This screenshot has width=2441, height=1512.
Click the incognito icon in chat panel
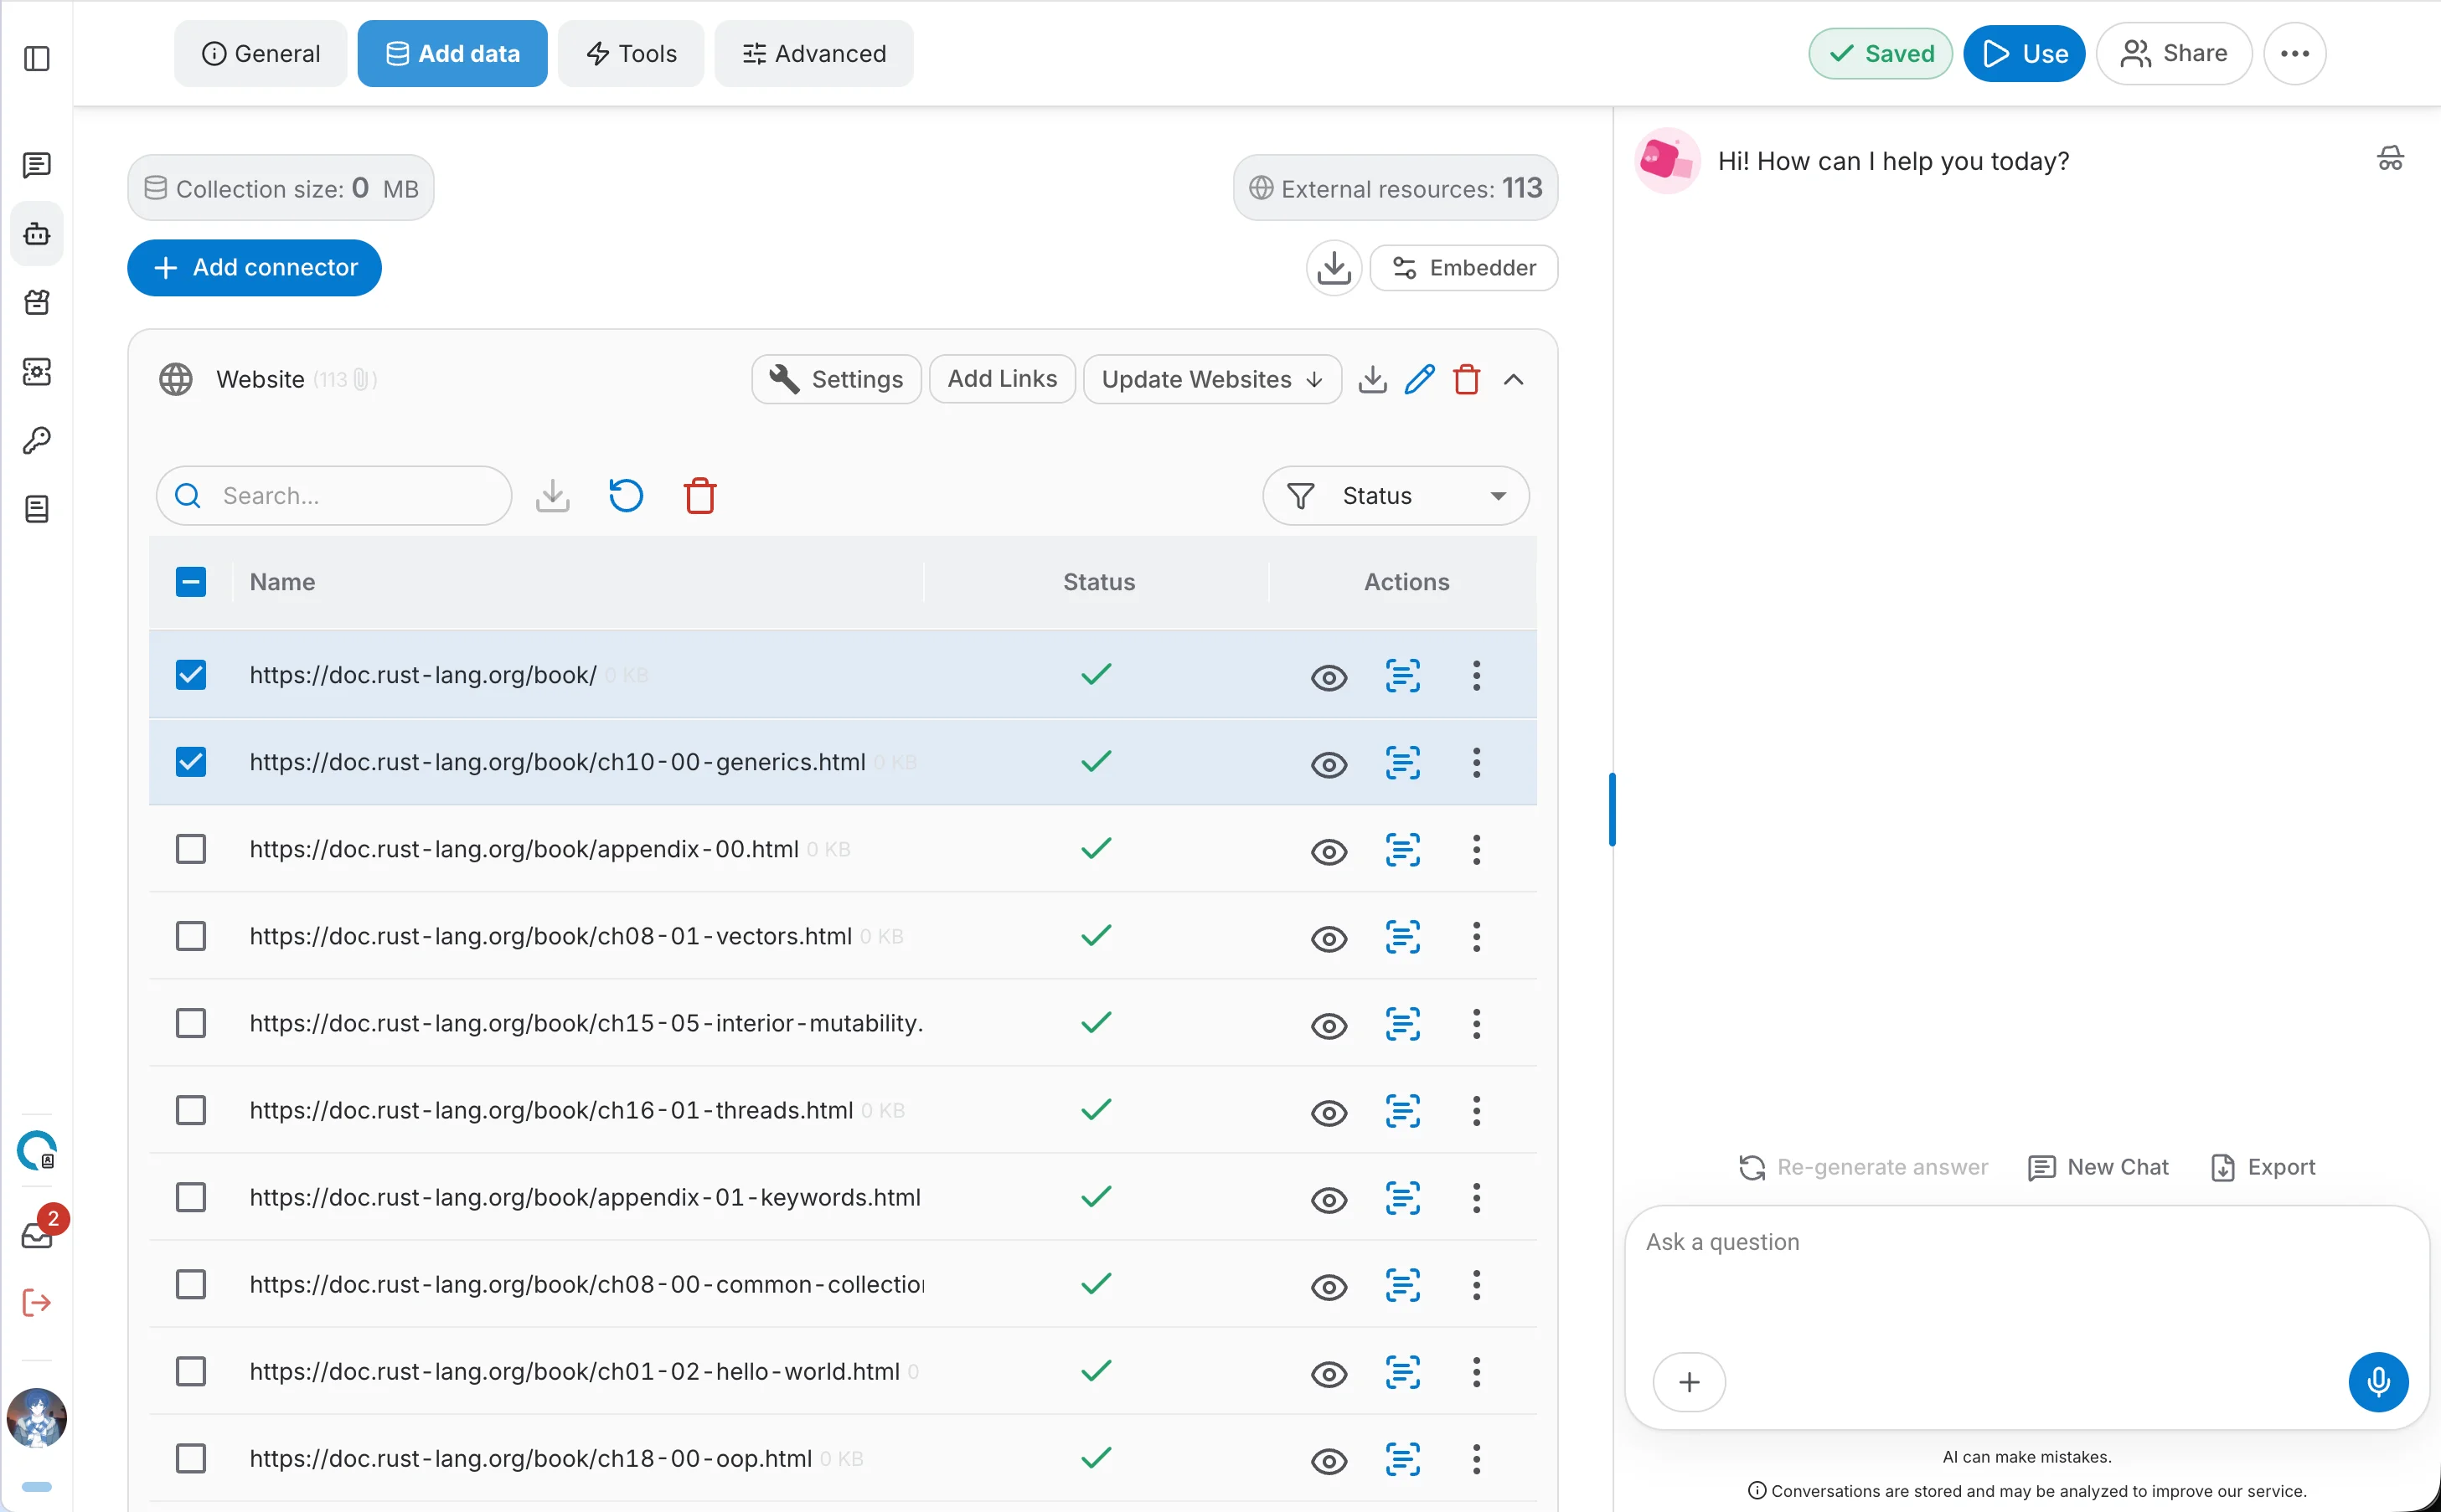click(2390, 158)
